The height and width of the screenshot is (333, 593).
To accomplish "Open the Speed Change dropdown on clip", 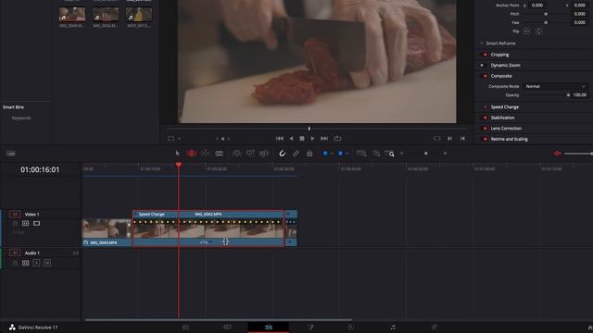I will click(136, 214).
